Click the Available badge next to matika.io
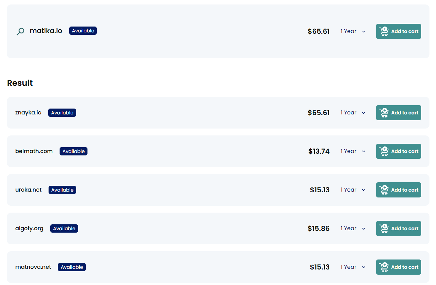 (x=83, y=31)
